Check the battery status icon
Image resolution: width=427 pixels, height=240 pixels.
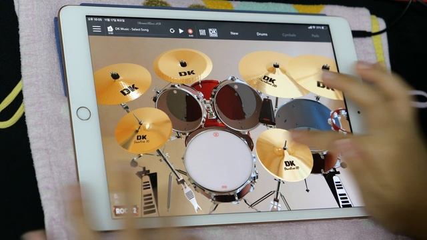(324, 28)
